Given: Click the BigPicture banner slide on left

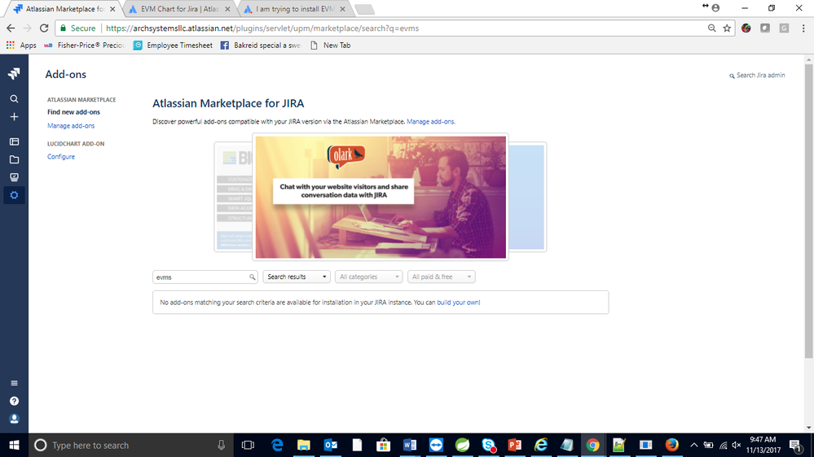Looking at the screenshot, I should click(233, 197).
